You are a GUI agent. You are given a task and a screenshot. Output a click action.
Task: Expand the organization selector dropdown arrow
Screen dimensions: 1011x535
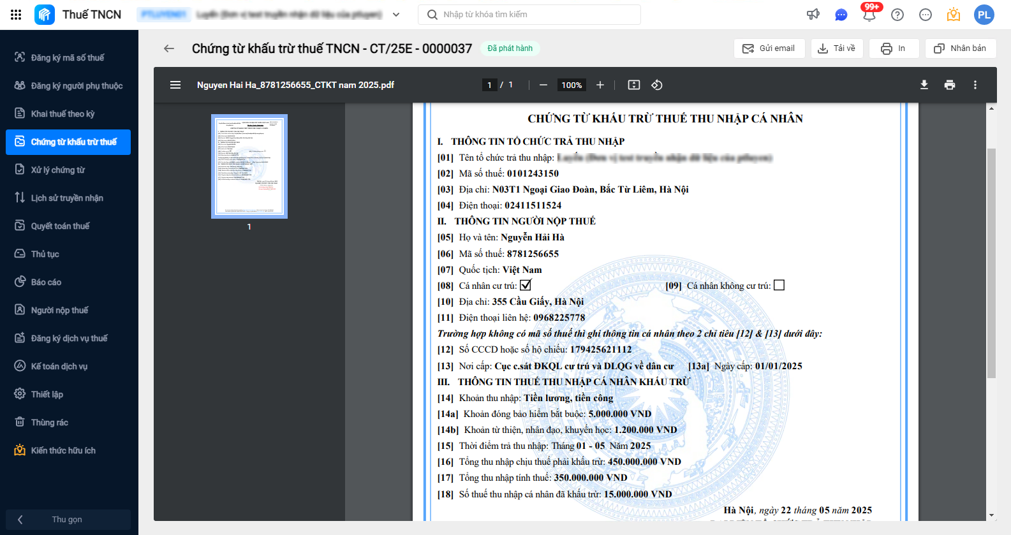pyautogui.click(x=396, y=15)
